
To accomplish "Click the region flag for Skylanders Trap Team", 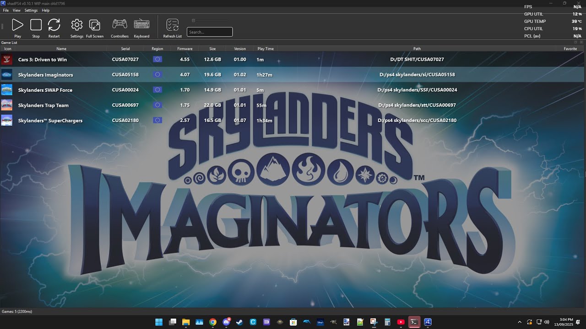I will (x=157, y=105).
